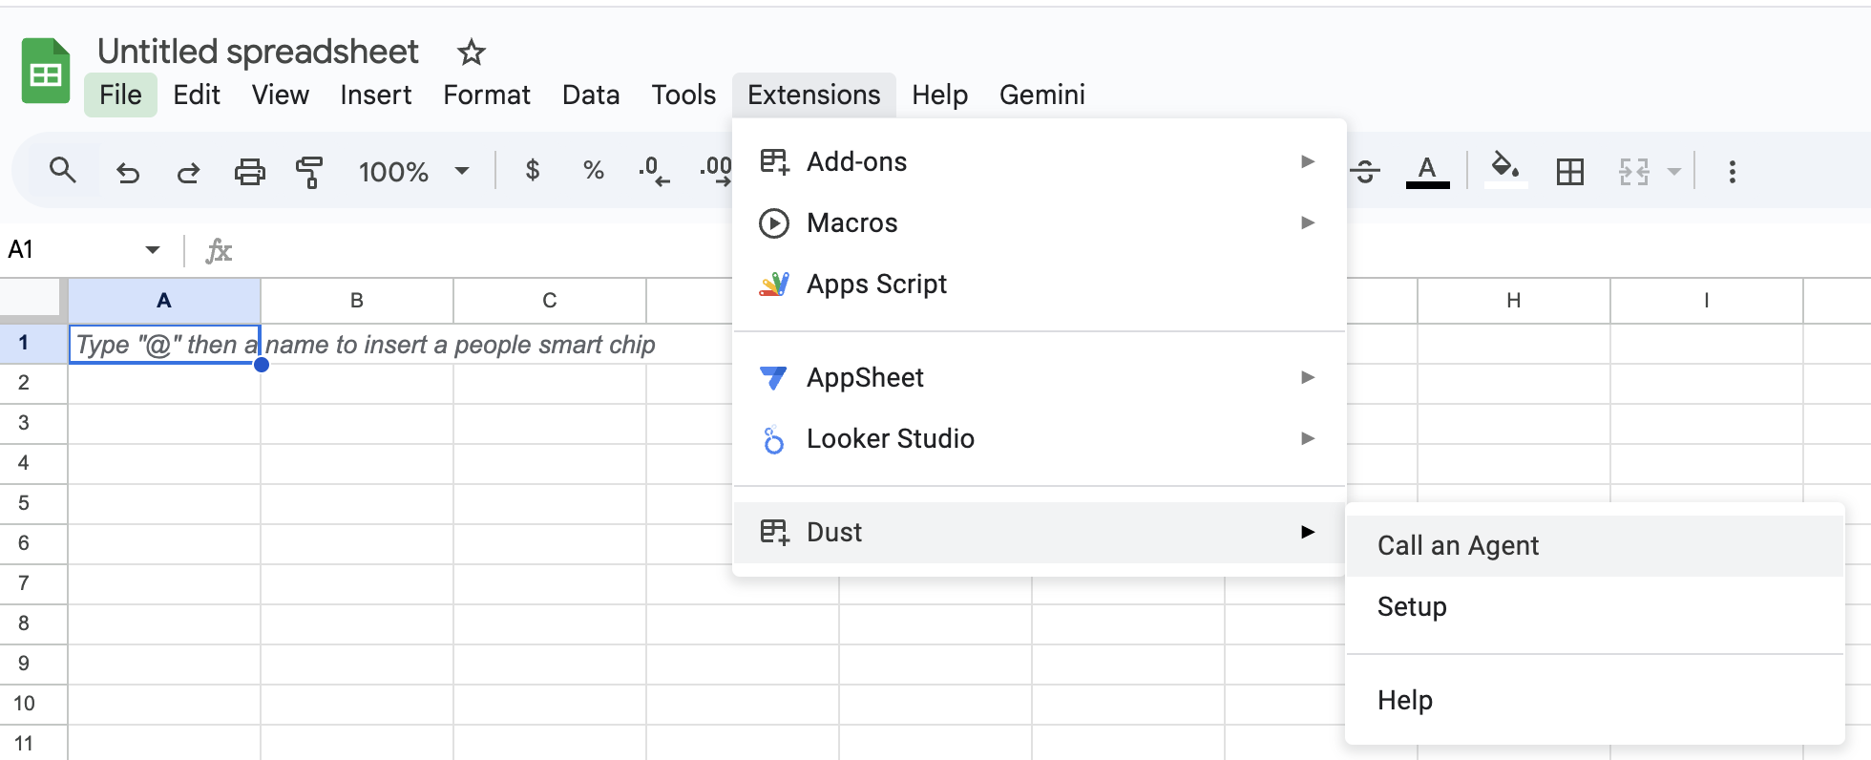Screen dimensions: 1871x760
Task: Select Call an Agent in Dust submenu
Action: coord(1458,546)
